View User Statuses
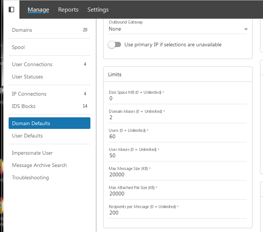 pyautogui.click(x=27, y=77)
